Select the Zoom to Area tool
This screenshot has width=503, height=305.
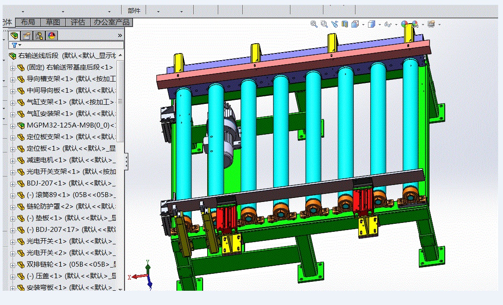click(324, 24)
